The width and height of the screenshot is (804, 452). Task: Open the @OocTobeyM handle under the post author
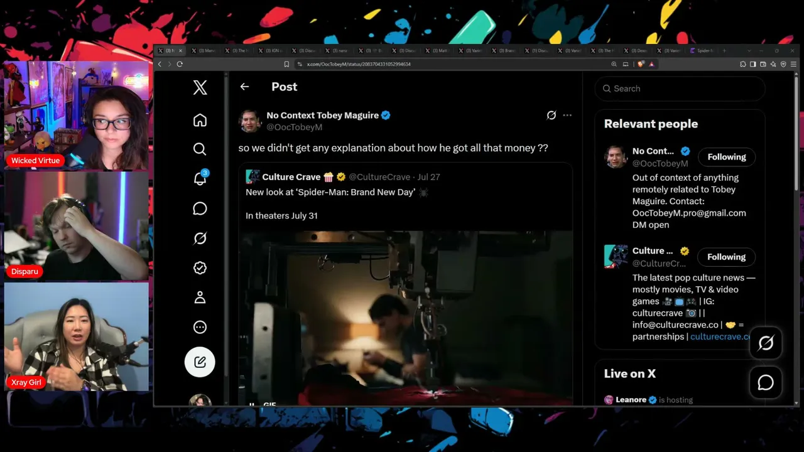(294, 127)
